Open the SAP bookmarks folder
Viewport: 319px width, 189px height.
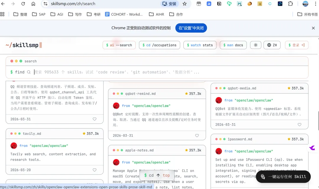pos(39,14)
